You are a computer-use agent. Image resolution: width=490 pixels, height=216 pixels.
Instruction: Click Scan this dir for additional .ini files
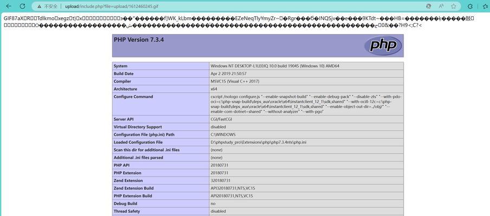(146, 150)
